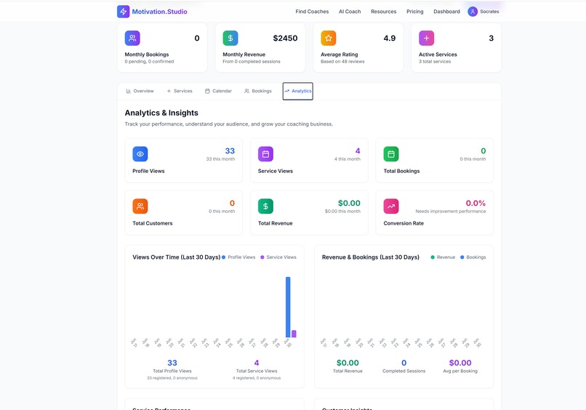Open the Bookings tab
Viewport: 586px width, 410px height.
pyautogui.click(x=258, y=91)
